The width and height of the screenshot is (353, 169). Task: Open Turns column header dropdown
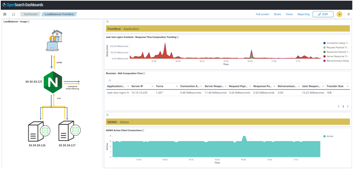click(177, 86)
